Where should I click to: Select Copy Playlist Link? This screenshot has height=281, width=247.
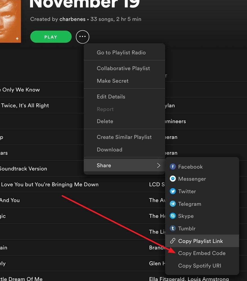pyautogui.click(x=202, y=241)
